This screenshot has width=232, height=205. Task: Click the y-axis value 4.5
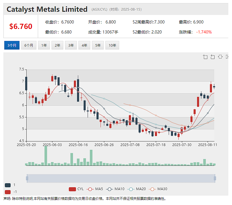click(21, 141)
